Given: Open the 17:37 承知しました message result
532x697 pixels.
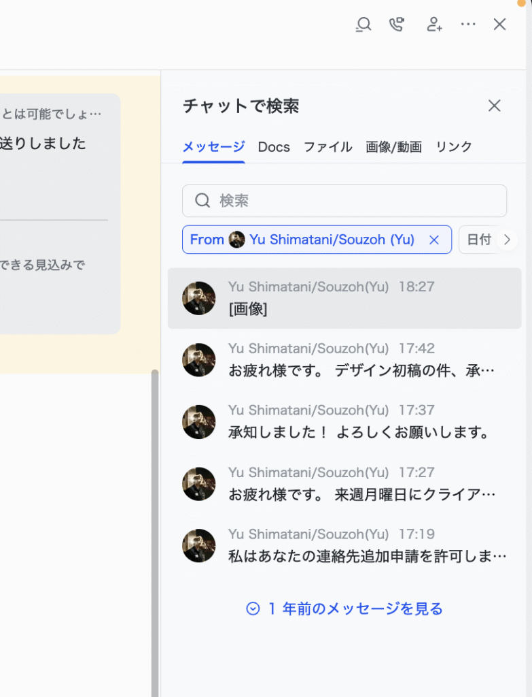Looking at the screenshot, I should coord(344,422).
